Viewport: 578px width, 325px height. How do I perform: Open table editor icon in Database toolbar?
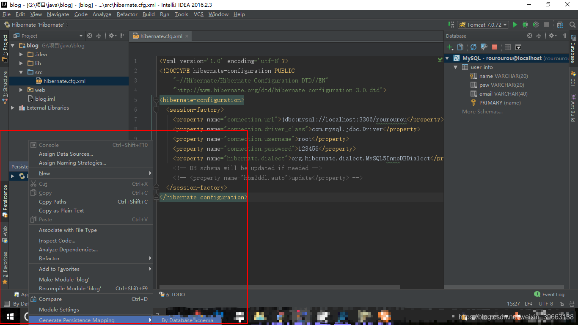tap(508, 47)
